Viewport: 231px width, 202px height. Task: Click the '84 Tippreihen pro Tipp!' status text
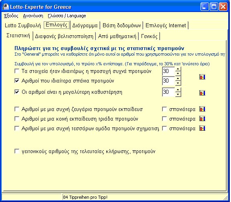point(85,197)
